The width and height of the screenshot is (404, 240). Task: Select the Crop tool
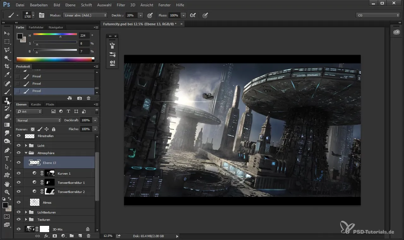click(7, 66)
